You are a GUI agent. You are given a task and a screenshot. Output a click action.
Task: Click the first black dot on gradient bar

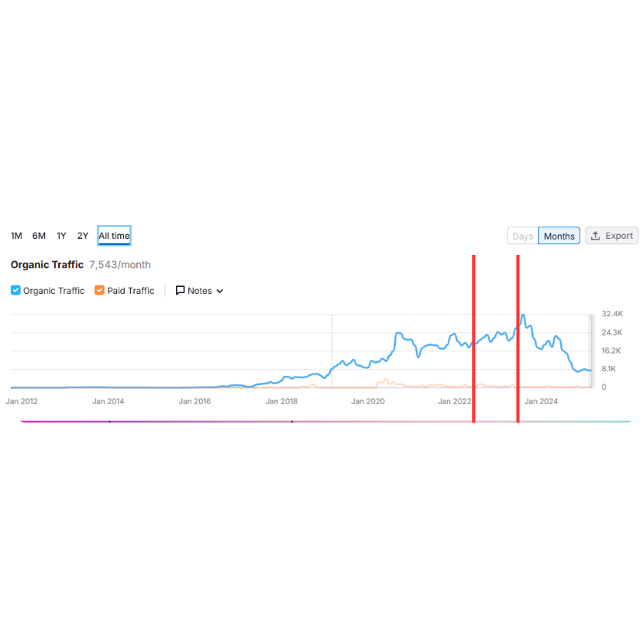click(x=109, y=422)
